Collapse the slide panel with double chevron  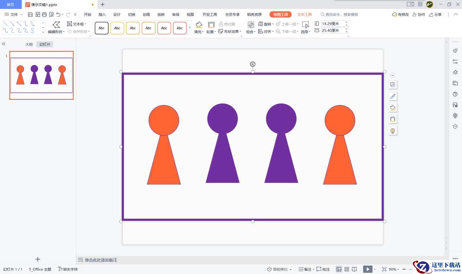click(x=4, y=44)
